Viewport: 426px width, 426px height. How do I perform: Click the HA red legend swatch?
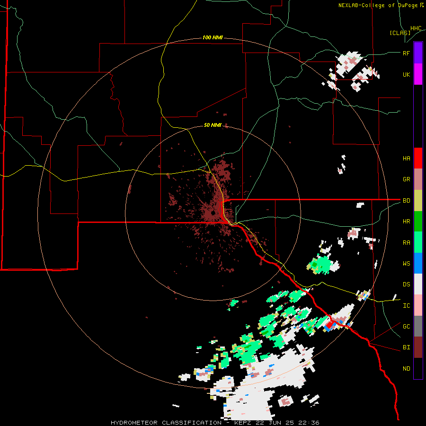418,158
